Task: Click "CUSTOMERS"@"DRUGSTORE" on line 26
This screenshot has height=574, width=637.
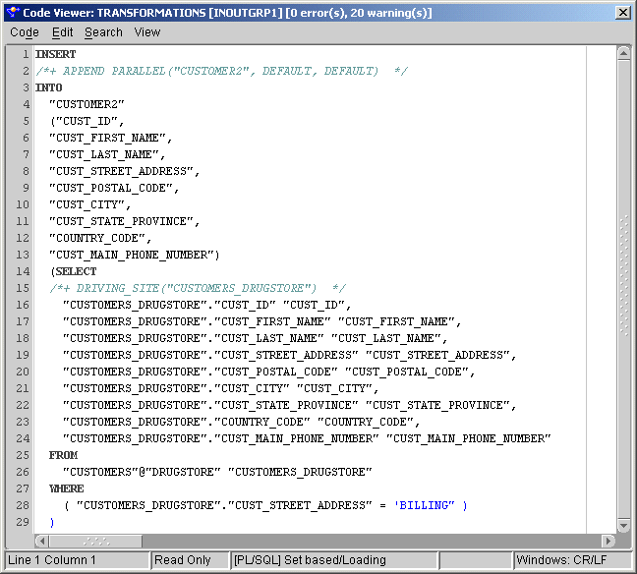Action: click(x=142, y=472)
